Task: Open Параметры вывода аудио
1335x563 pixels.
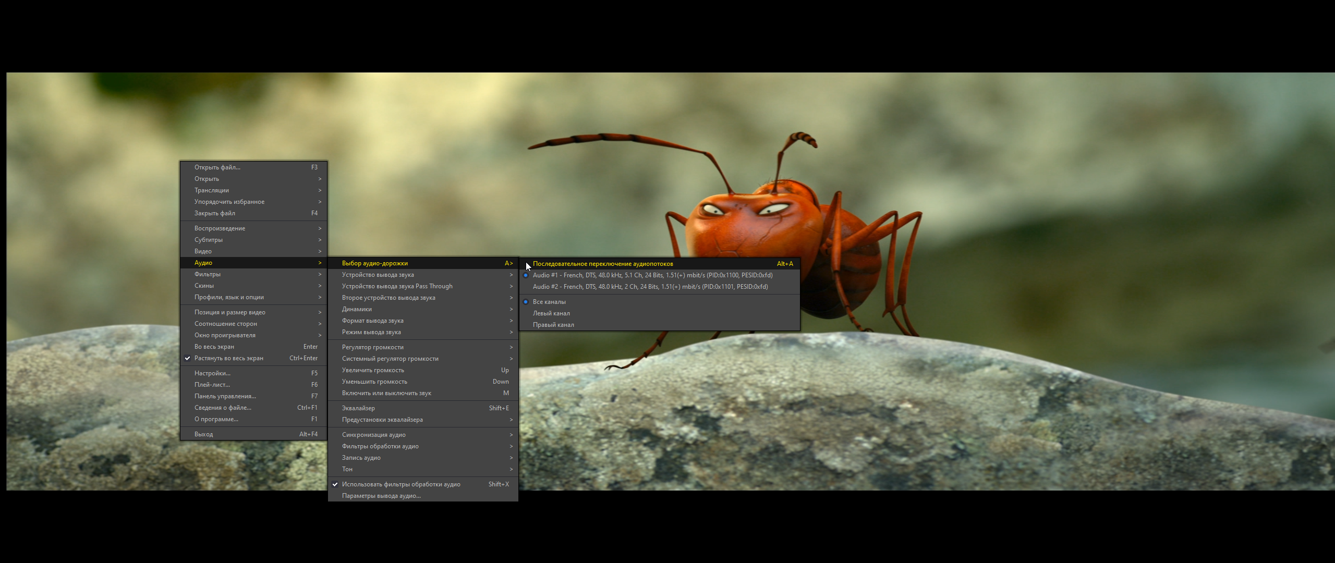Action: tap(381, 496)
